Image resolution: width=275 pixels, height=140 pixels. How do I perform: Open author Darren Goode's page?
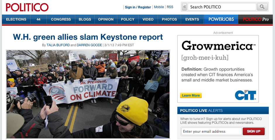coord(89,45)
